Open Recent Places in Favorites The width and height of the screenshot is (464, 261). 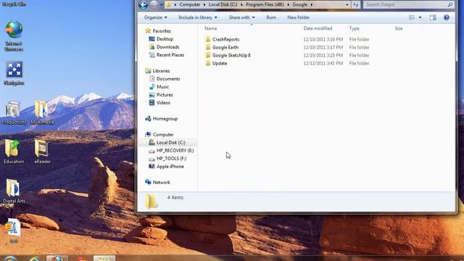[x=170, y=55]
